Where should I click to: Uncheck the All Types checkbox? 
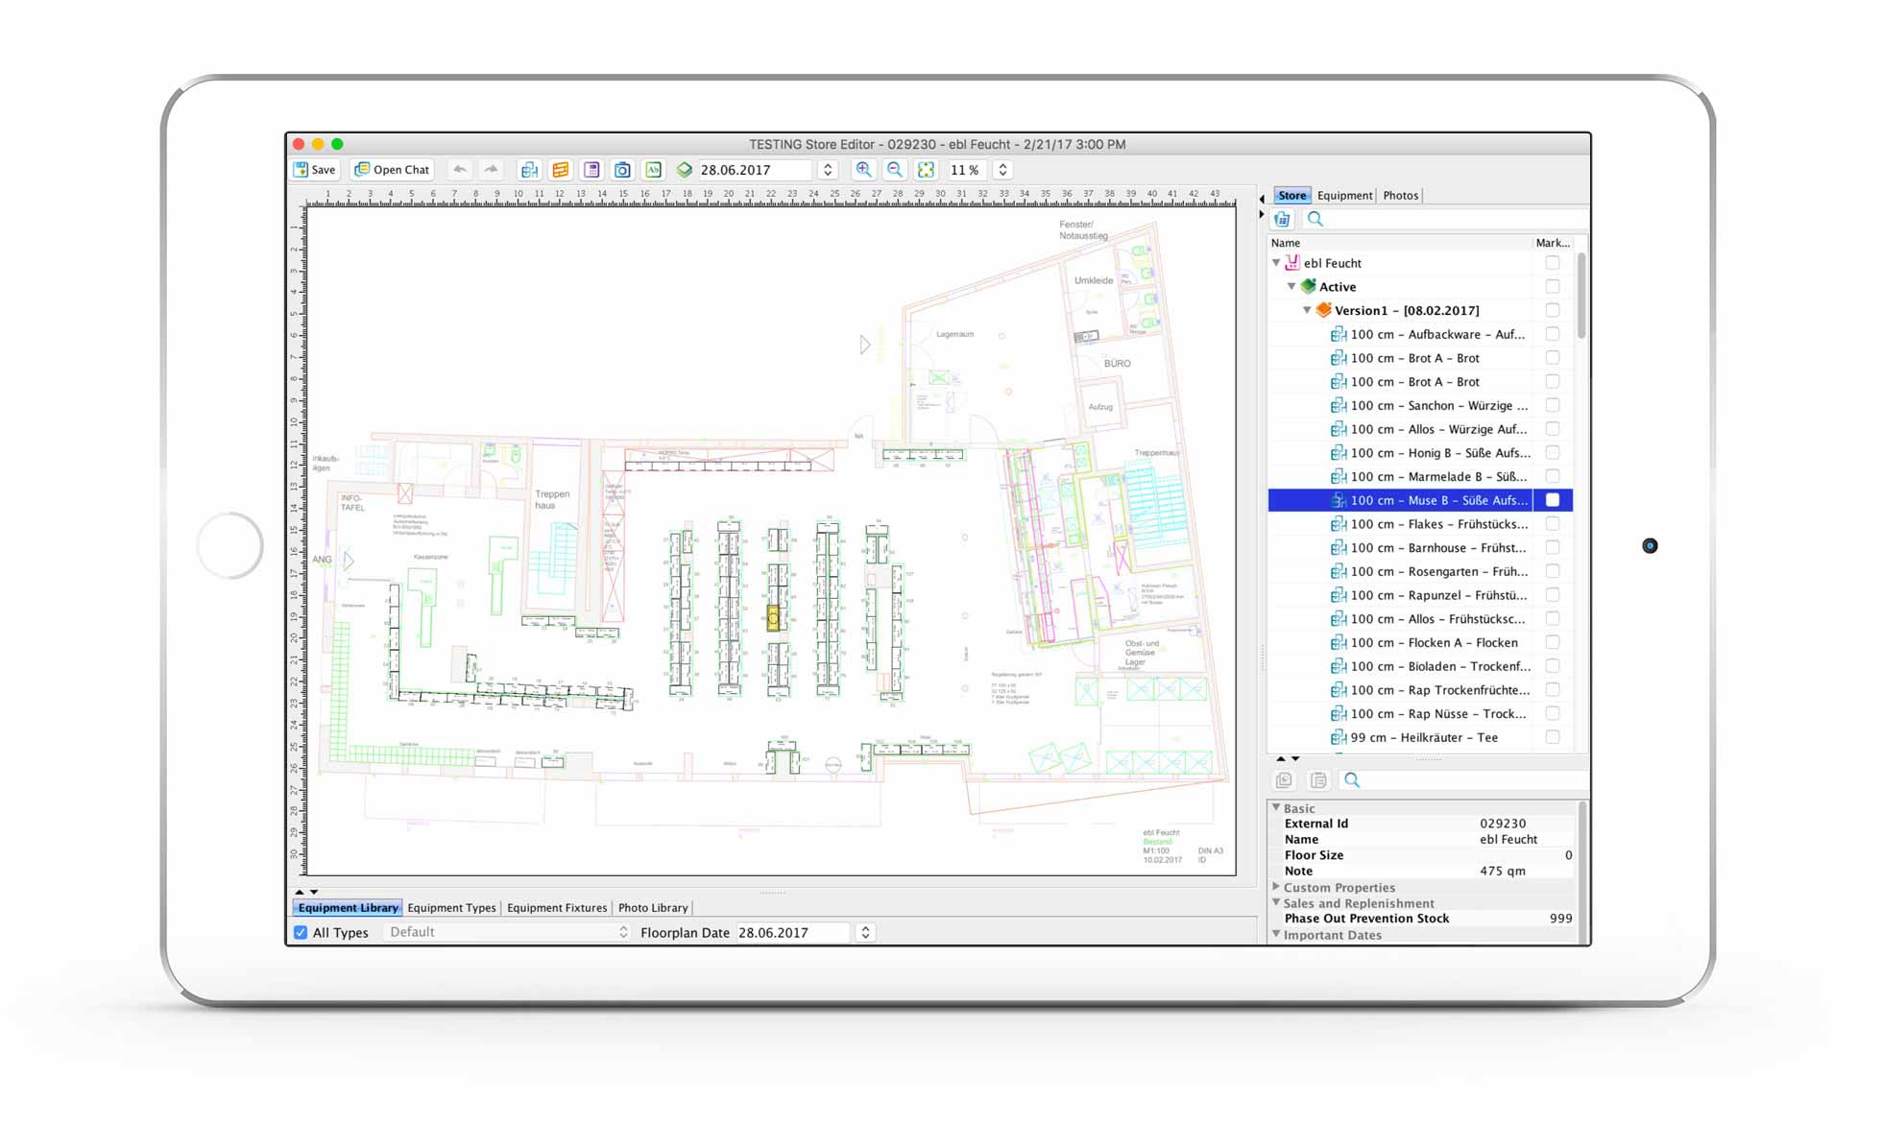(x=301, y=932)
